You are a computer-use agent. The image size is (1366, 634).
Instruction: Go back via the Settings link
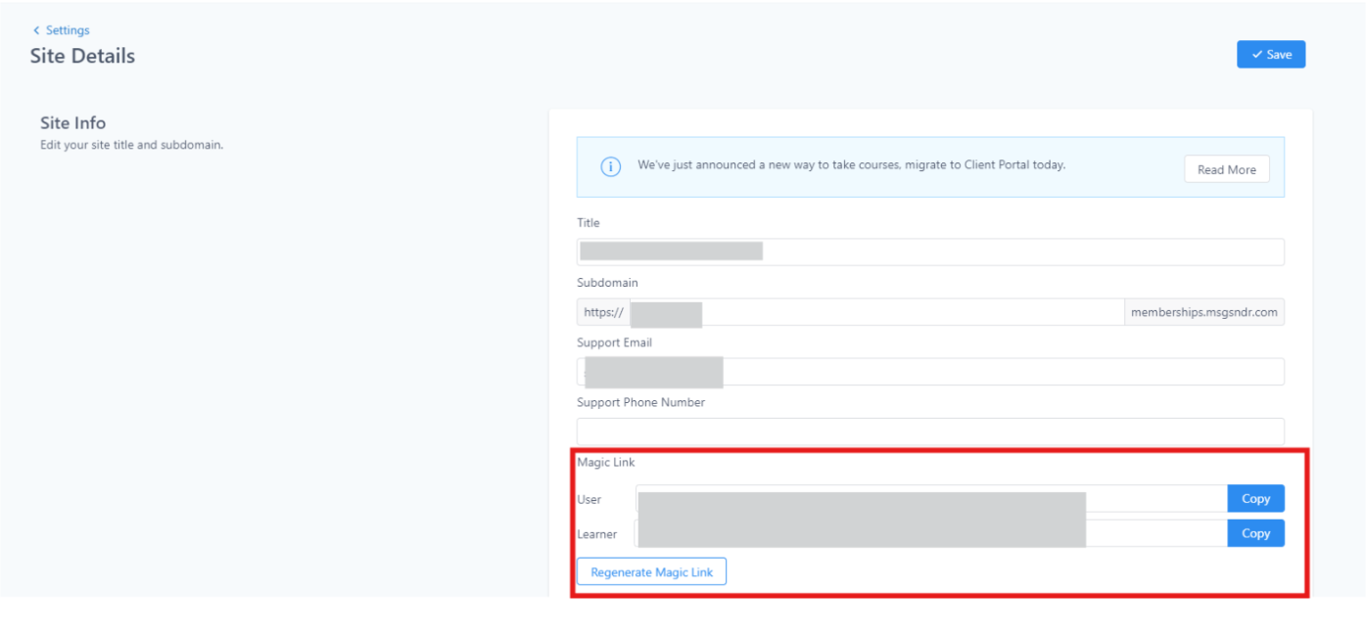[x=67, y=31]
